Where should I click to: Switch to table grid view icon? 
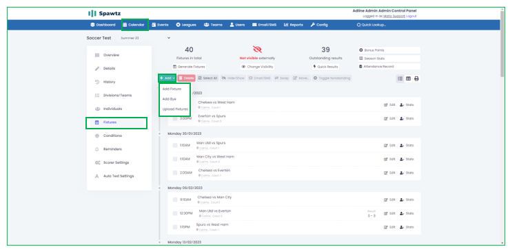pos(408,78)
